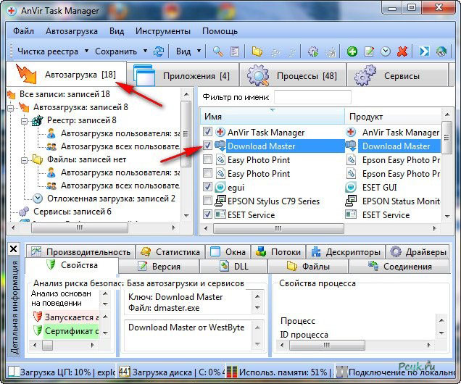Click the red X delete toolbar icon

[402, 51]
